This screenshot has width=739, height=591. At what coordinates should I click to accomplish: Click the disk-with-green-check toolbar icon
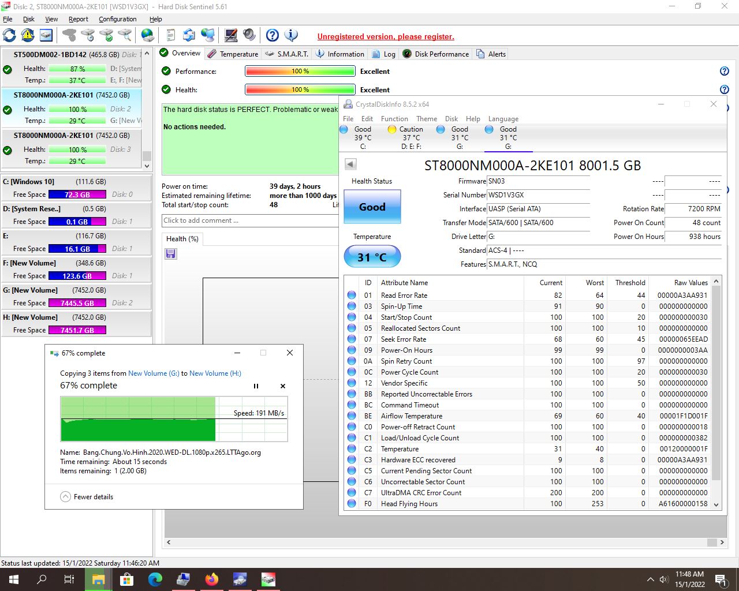[x=106, y=35]
